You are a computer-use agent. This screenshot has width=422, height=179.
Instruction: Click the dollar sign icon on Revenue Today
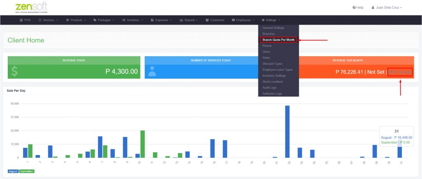[14, 72]
